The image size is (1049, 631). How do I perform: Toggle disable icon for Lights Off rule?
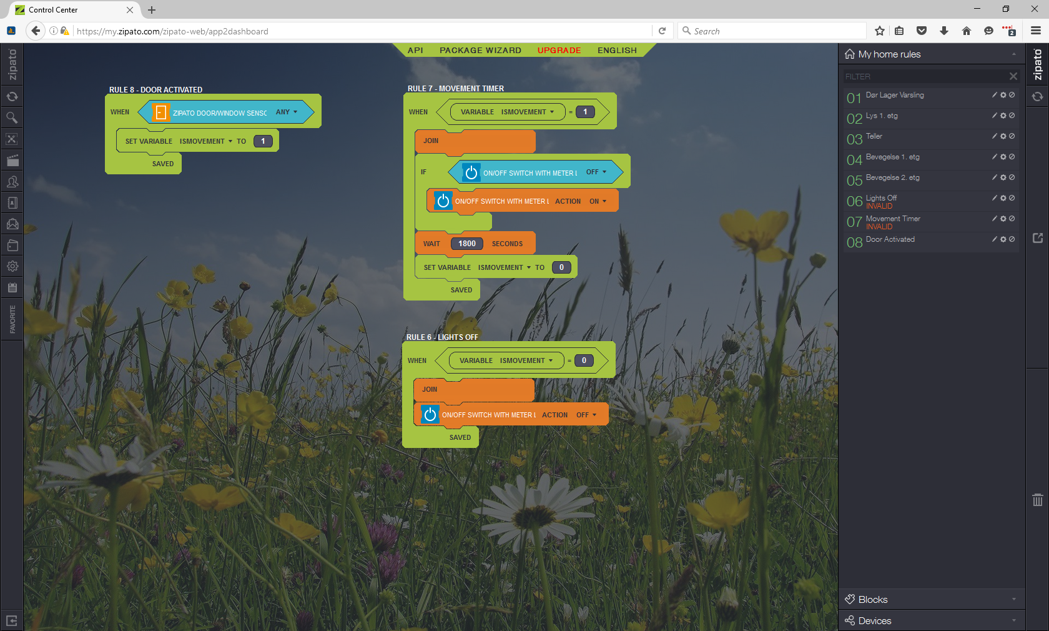(x=1012, y=198)
